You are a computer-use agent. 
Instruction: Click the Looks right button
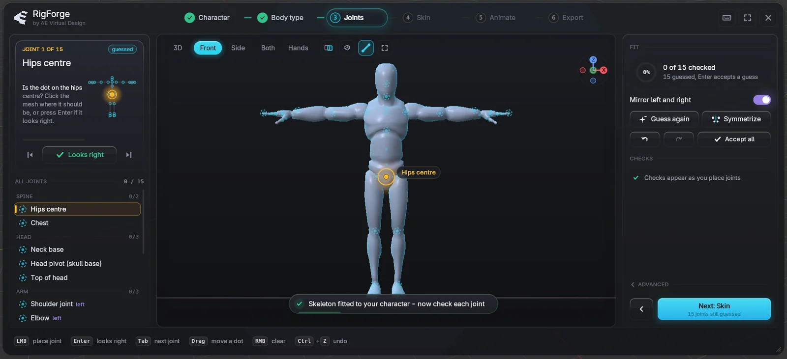tap(80, 155)
